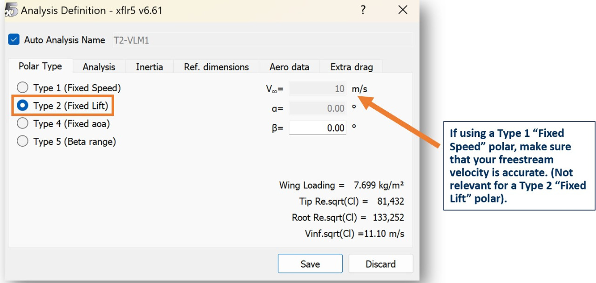Focus the β sideslip angle field
The height and width of the screenshot is (283, 596).
[318, 128]
